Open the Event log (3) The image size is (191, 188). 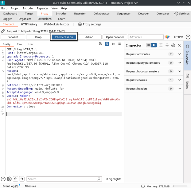(10, 186)
